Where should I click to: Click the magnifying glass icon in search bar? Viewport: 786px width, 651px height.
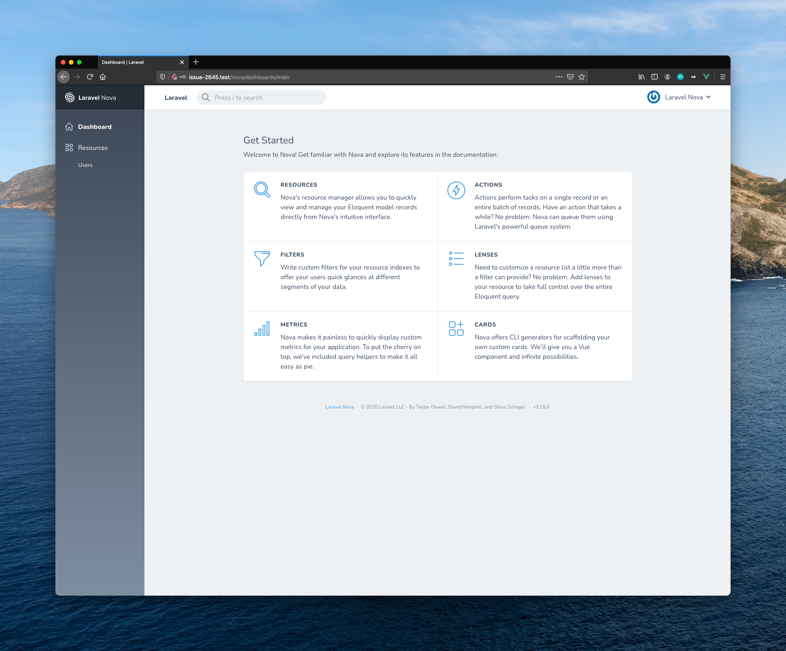click(206, 97)
